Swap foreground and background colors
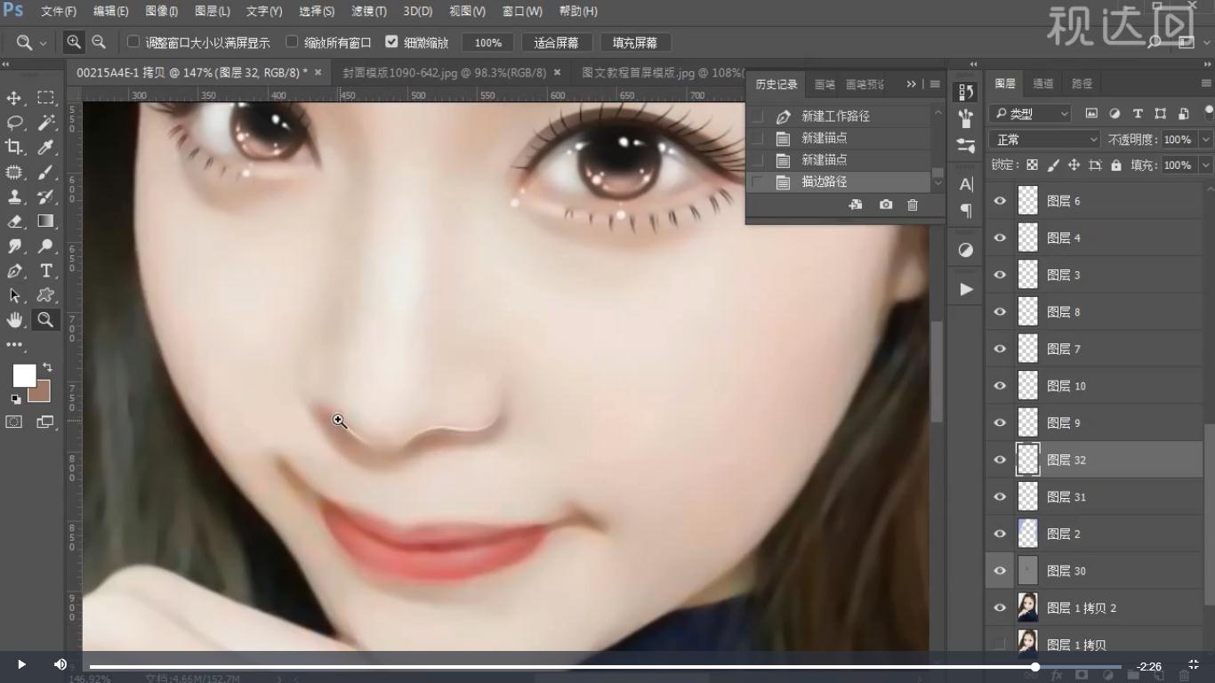Screen dimensions: 1215x683 pyautogui.click(x=47, y=367)
